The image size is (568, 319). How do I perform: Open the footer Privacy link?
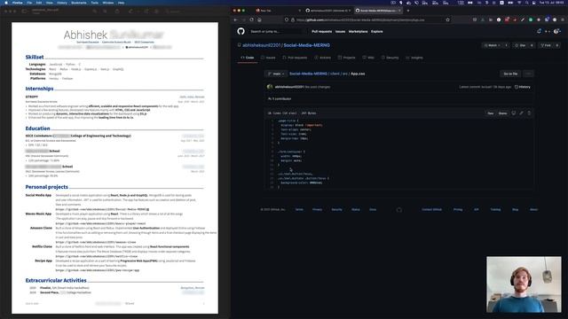tap(317, 209)
